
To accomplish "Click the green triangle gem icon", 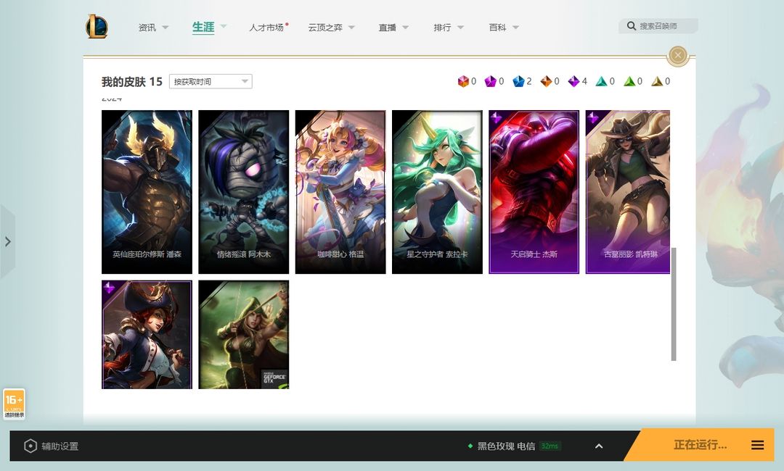I will [x=629, y=81].
